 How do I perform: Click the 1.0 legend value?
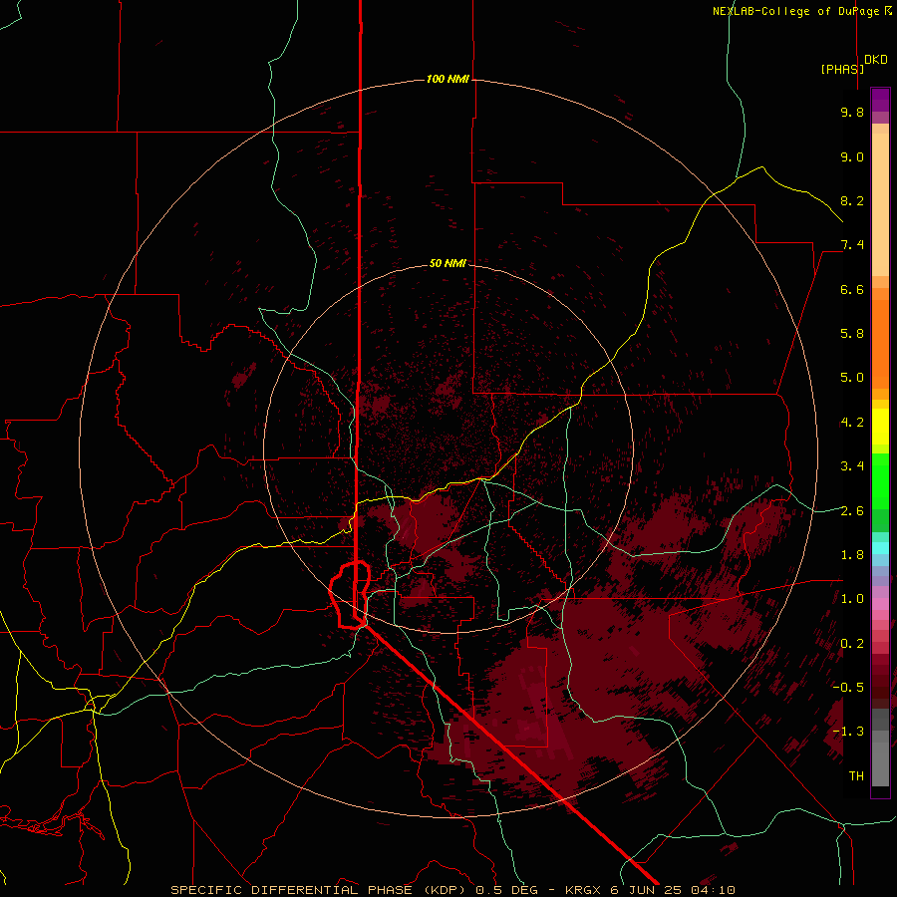click(x=852, y=599)
